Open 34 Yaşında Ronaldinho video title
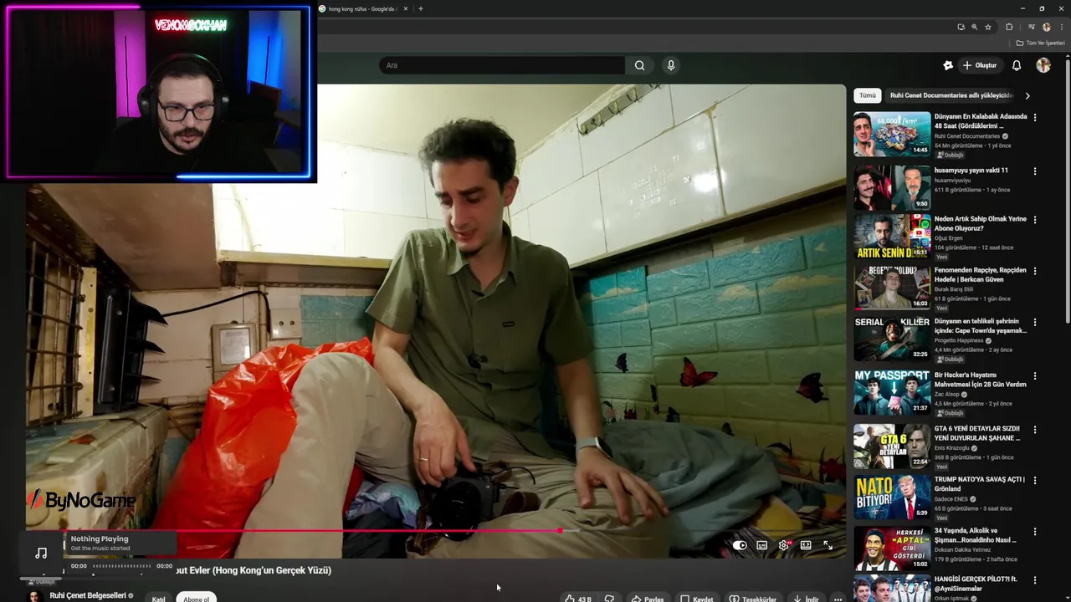This screenshot has height=602, width=1071. [976, 535]
